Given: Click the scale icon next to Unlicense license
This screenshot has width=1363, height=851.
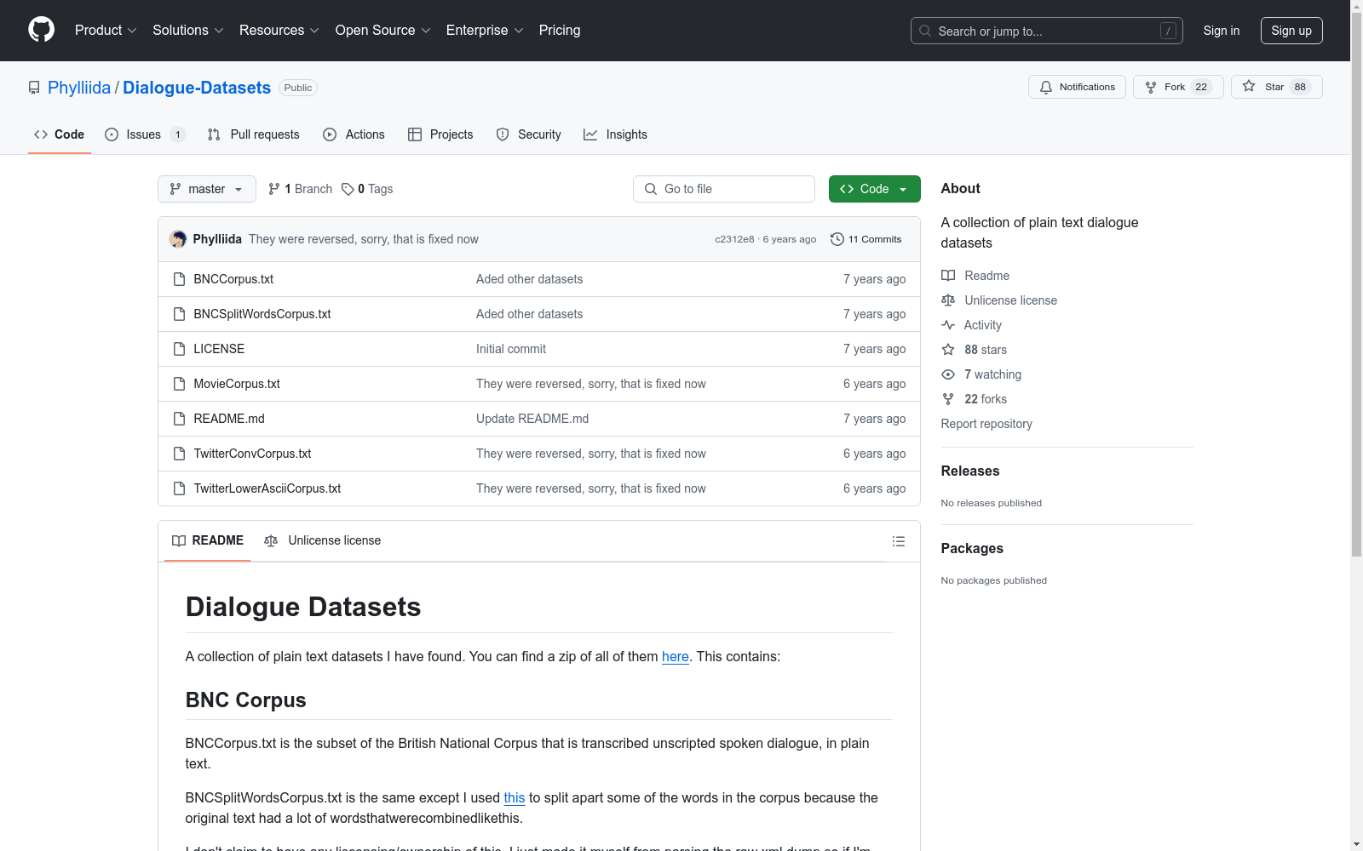Looking at the screenshot, I should point(948,300).
